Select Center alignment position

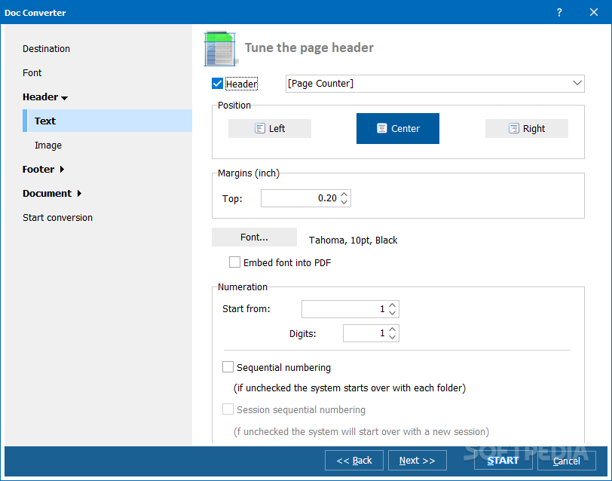click(x=398, y=128)
